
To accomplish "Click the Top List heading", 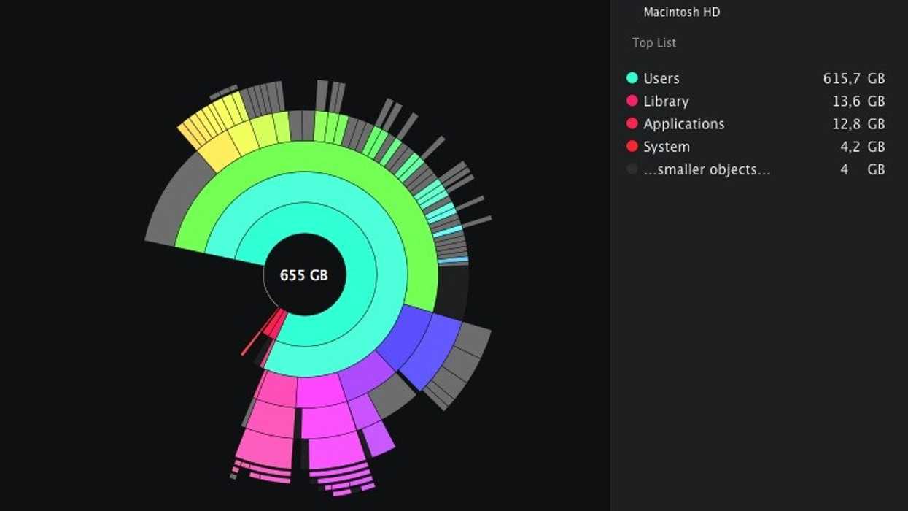I will point(654,42).
